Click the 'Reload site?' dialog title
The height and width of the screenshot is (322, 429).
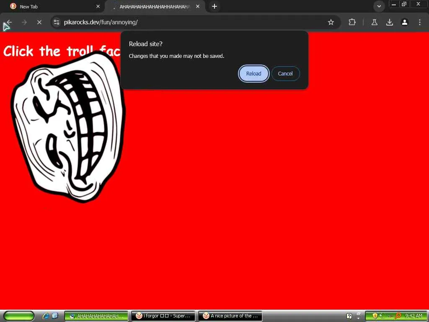click(145, 44)
